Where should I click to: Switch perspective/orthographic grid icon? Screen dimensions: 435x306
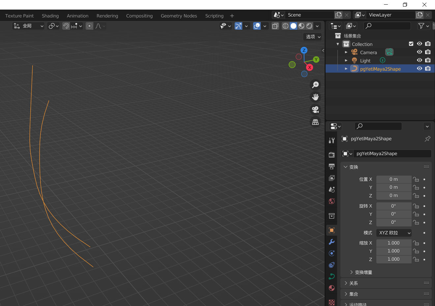click(315, 122)
